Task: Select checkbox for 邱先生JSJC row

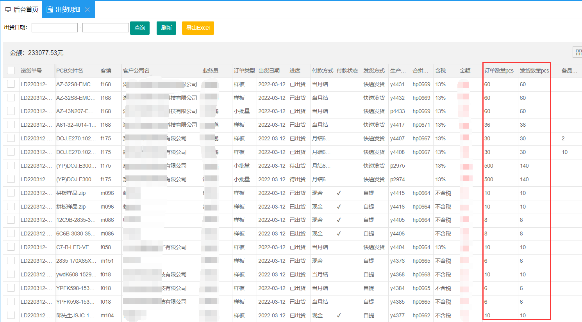Action: click(11, 315)
